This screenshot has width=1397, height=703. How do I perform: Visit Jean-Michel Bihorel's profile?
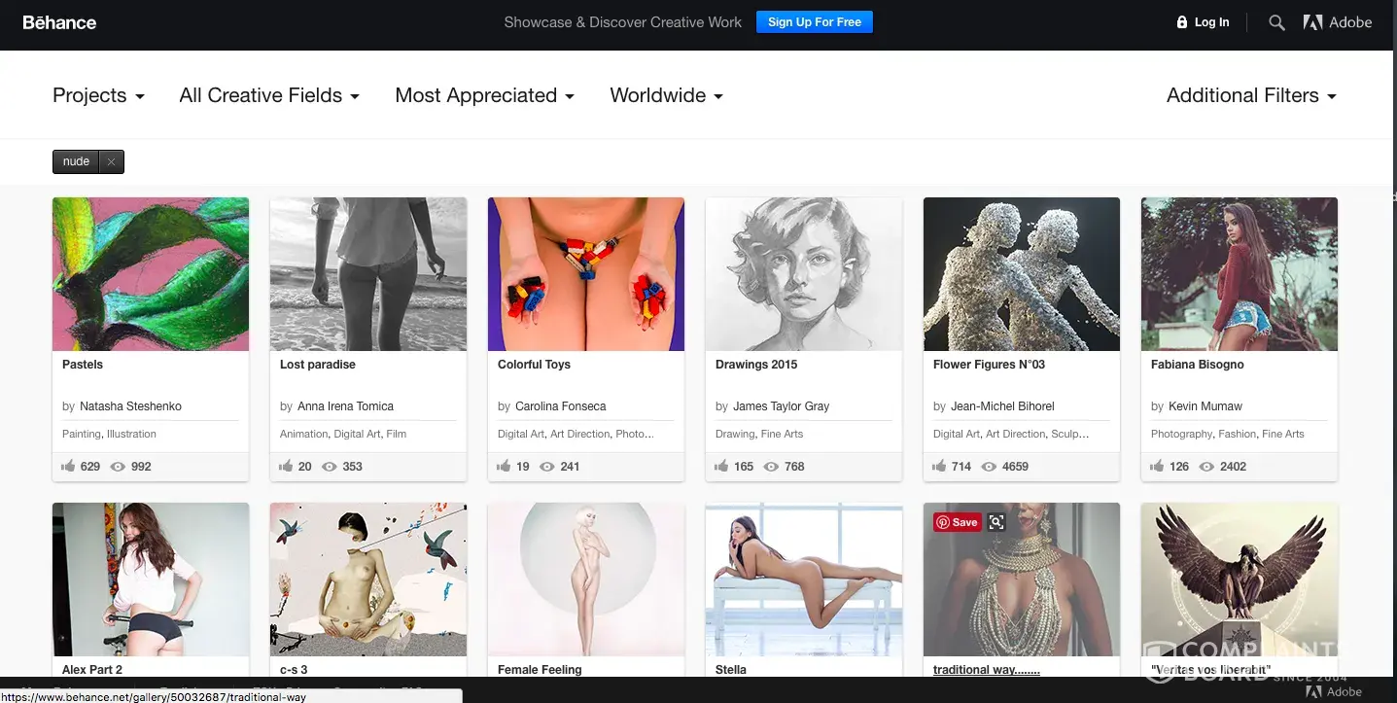tap(1002, 406)
